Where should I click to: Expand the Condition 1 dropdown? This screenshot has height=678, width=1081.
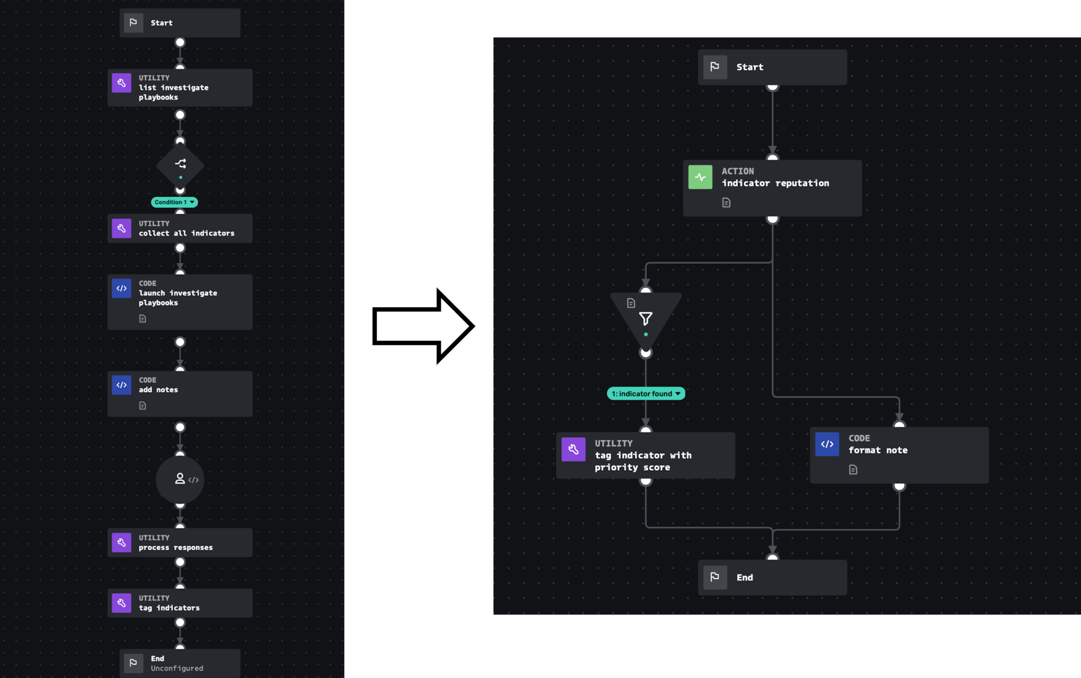(x=174, y=202)
